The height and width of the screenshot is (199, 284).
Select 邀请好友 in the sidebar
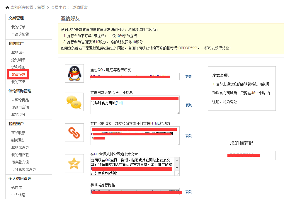pyautogui.click(x=18, y=74)
